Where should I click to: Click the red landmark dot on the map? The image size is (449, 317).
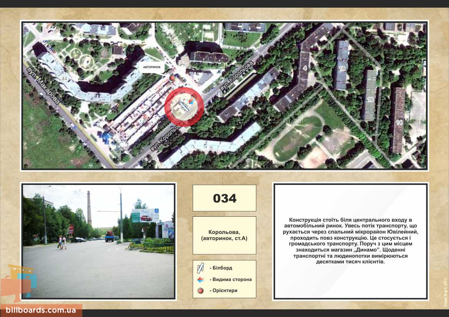click(172, 78)
